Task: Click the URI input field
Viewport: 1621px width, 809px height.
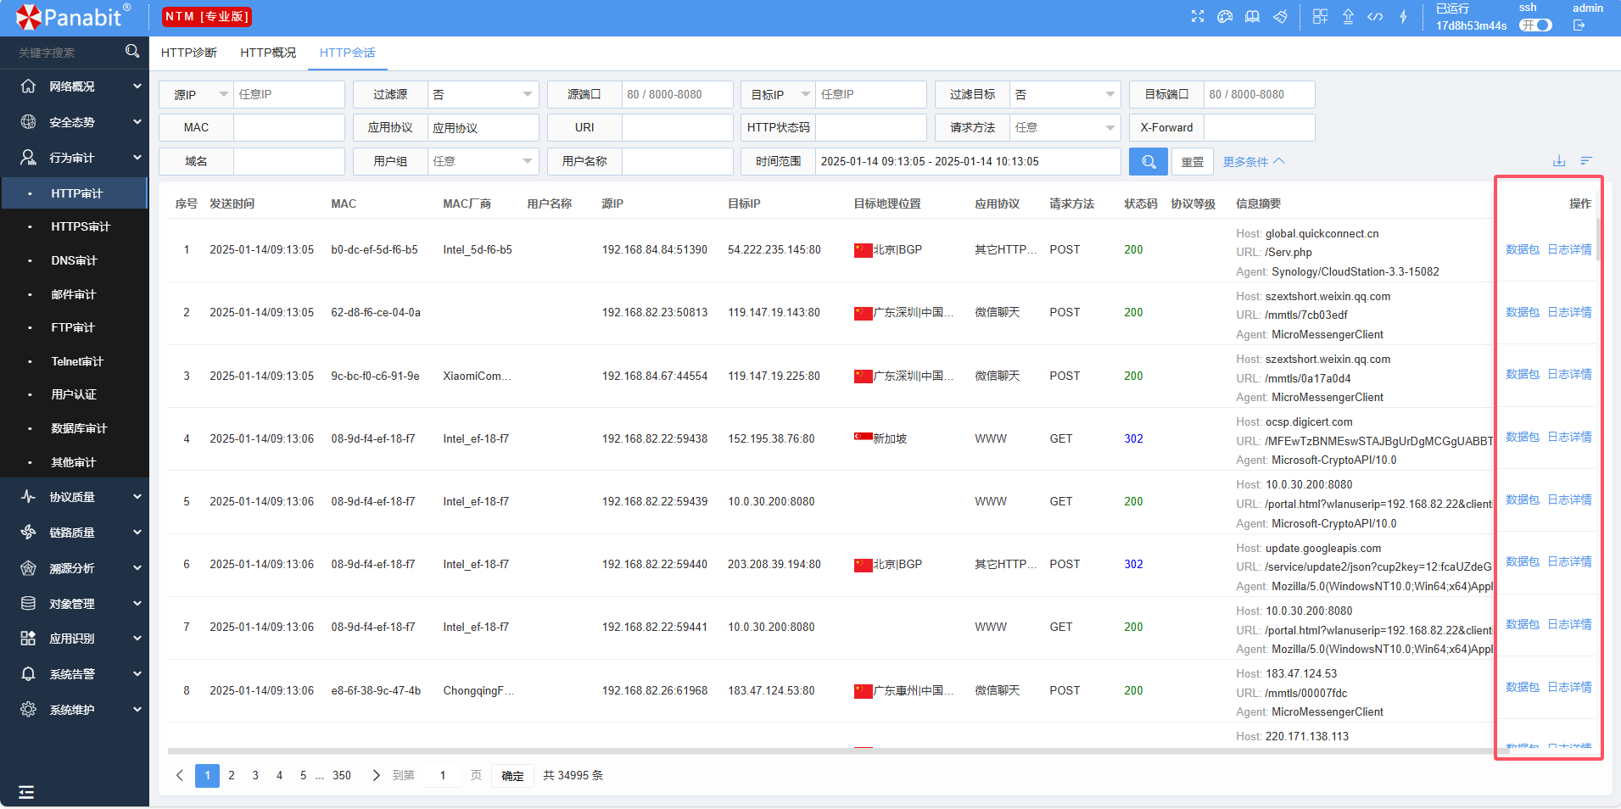Action: (677, 127)
